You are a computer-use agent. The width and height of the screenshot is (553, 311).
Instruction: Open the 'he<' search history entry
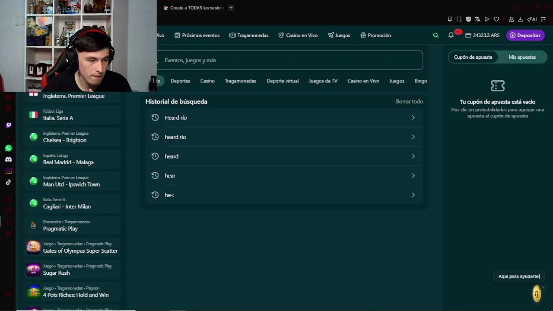[x=284, y=195]
